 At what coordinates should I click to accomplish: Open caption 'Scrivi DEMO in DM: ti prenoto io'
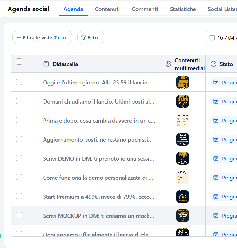[98, 159]
